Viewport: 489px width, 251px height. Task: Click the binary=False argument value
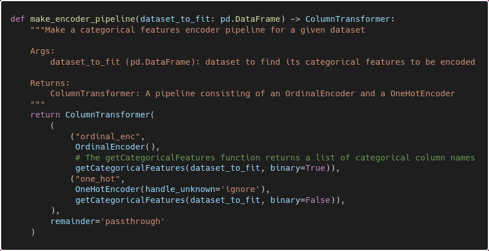(x=318, y=200)
